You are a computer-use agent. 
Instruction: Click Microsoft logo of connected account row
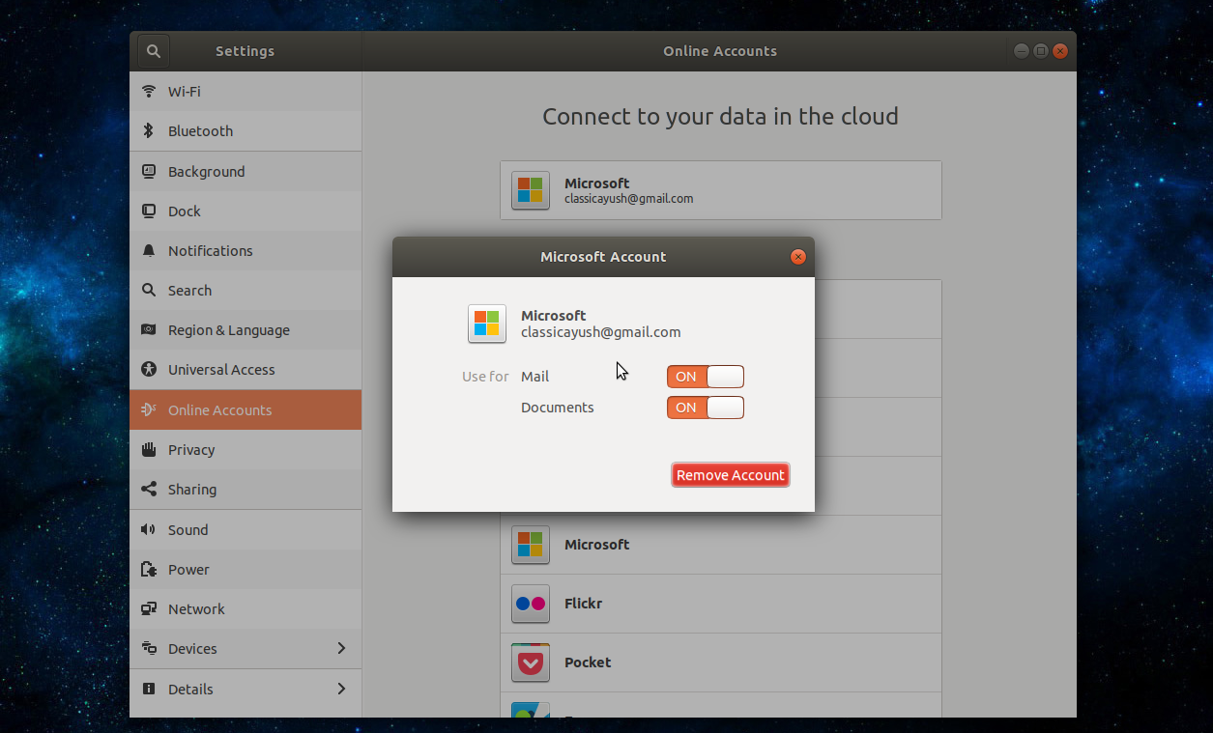[x=531, y=190]
